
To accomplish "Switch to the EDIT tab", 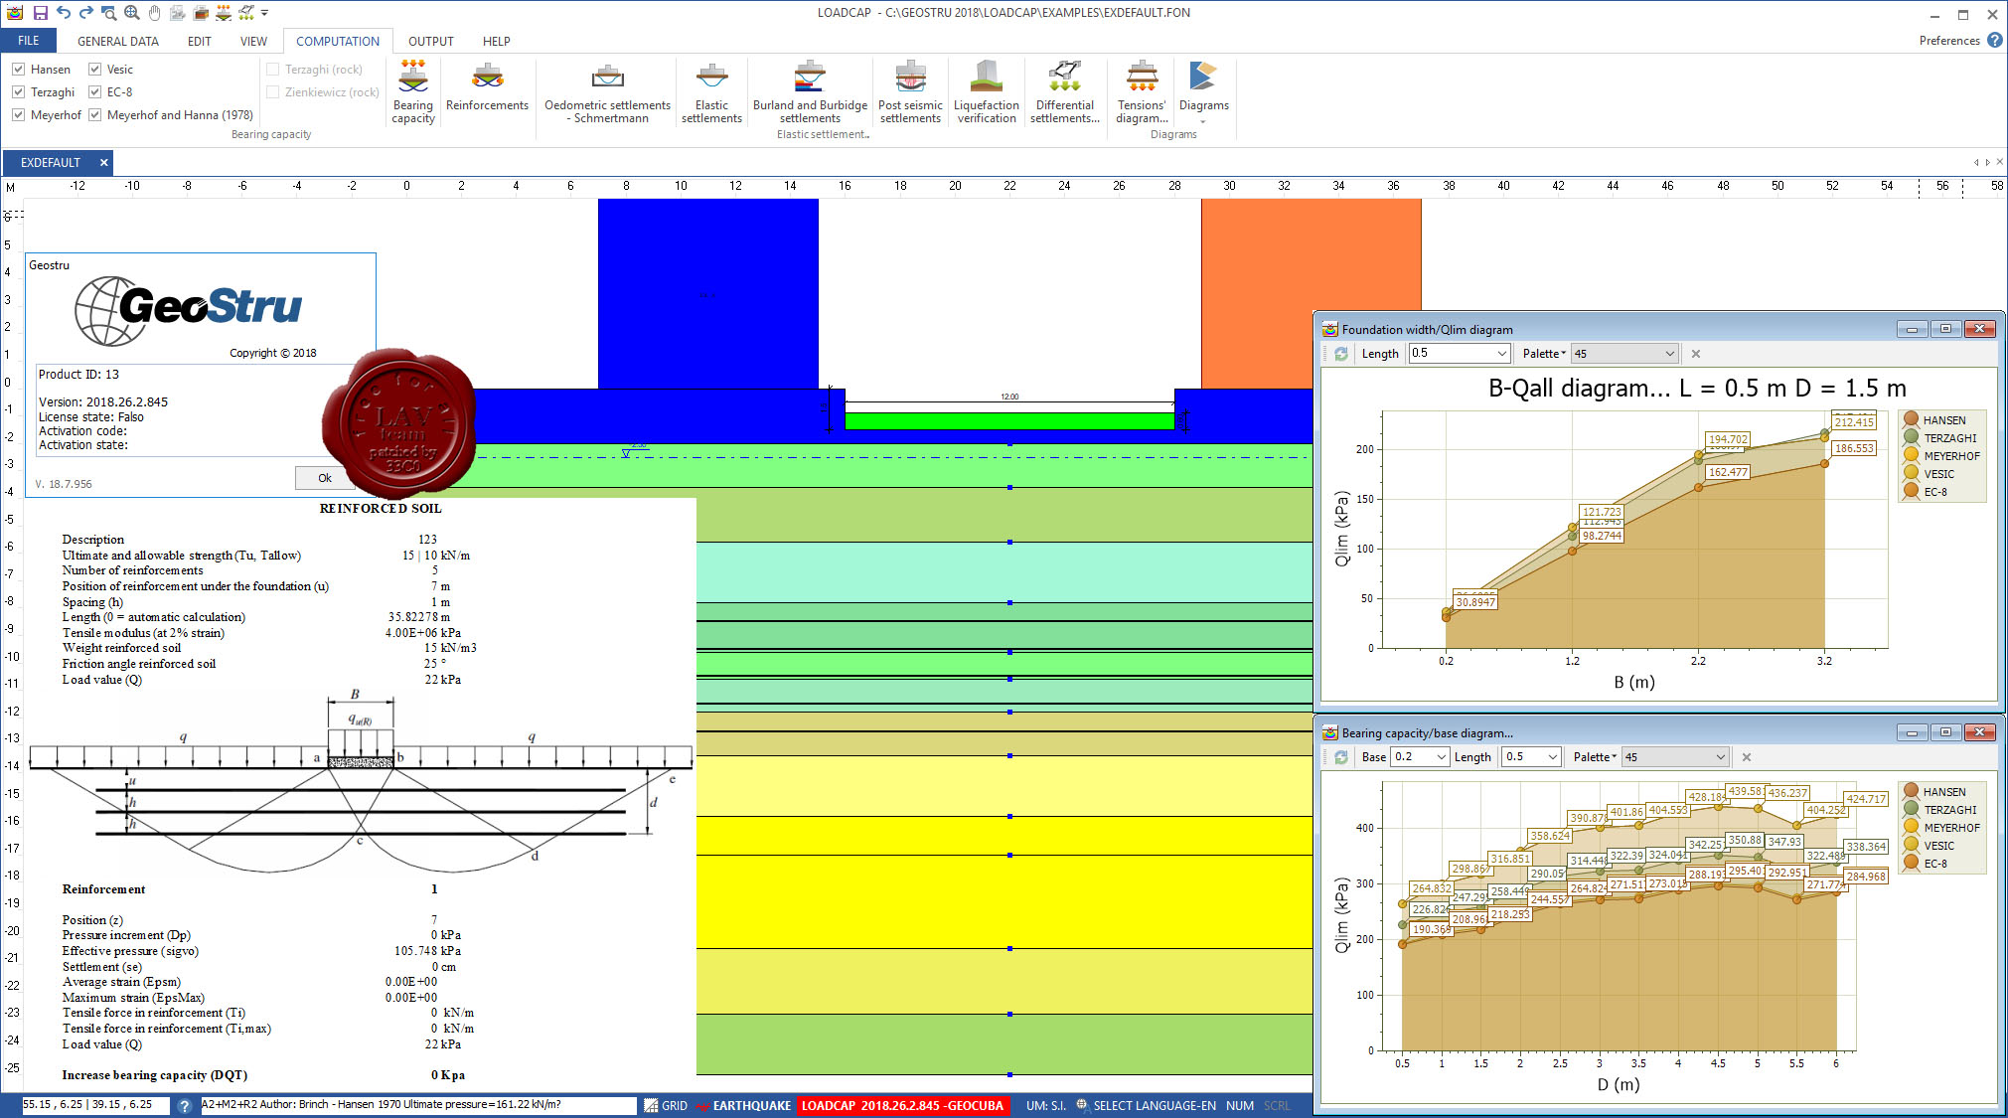I will [199, 42].
